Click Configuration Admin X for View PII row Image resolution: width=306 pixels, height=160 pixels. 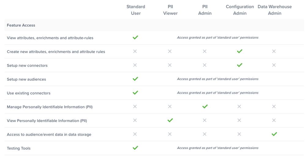(239, 120)
